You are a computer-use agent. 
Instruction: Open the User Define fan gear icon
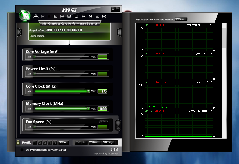[118, 125]
